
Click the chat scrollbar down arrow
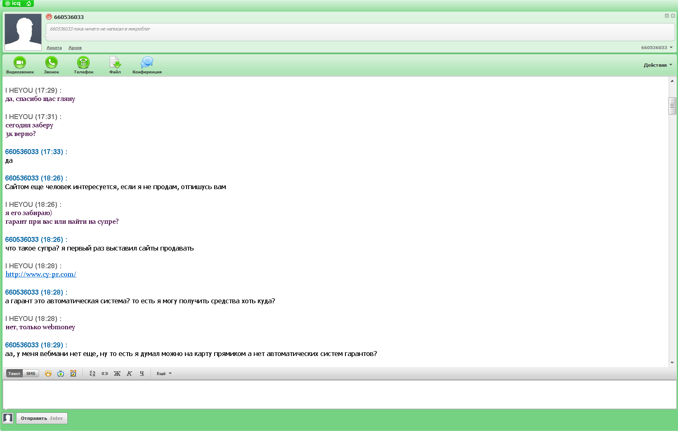pos(672,363)
